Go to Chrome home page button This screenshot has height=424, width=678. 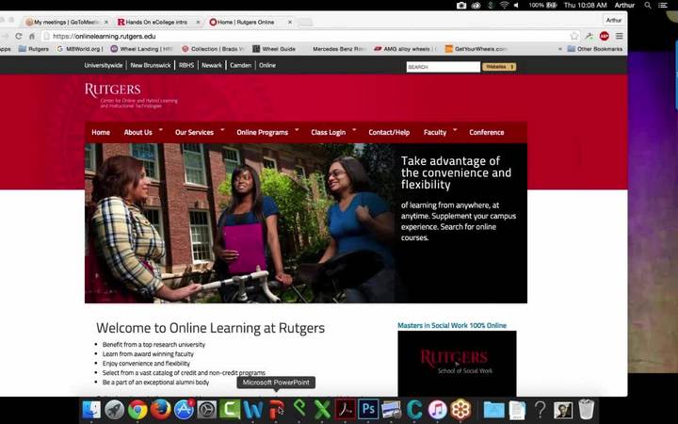pos(32,37)
